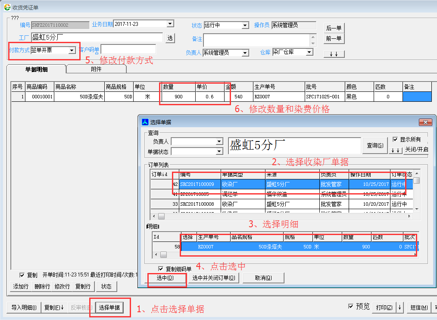Click the order list vertical scrollbar down arrow

coord(417,209)
